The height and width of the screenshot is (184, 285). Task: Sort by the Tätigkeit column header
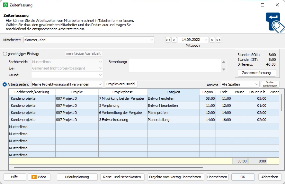pyautogui.click(x=173, y=92)
